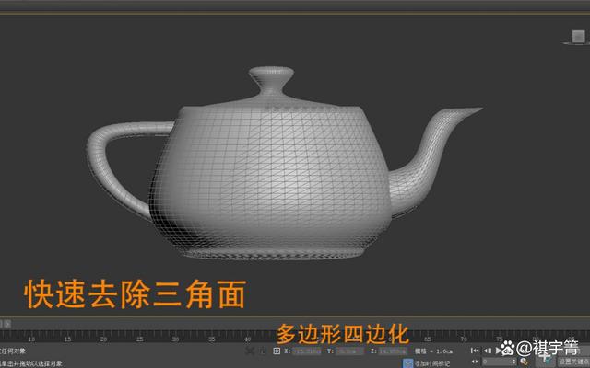This screenshot has height=368, width=590.
Task: Click the 栅格 = 1.0cm grid readout
Action: point(433,351)
